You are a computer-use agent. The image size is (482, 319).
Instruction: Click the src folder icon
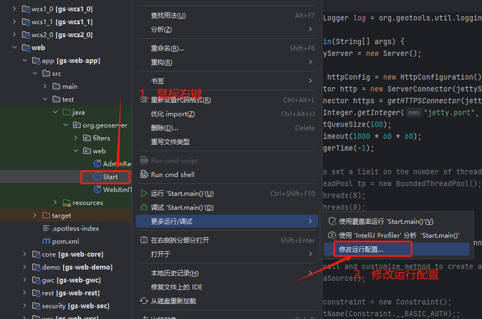point(46,73)
